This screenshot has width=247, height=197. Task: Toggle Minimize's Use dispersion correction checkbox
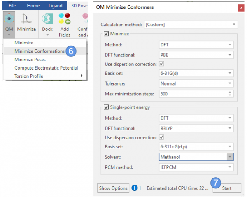coord(162,64)
